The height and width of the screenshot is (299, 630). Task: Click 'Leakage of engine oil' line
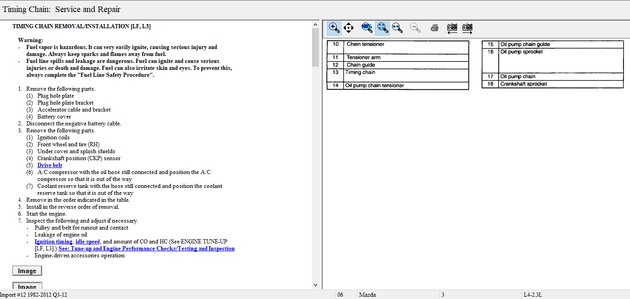(x=61, y=235)
